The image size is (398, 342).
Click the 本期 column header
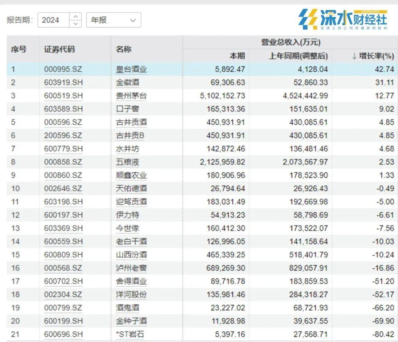[x=237, y=56]
